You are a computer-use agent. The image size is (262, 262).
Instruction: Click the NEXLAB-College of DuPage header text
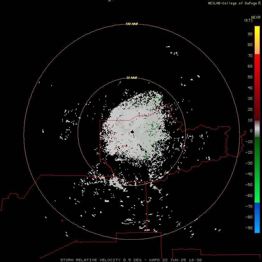click(234, 3)
